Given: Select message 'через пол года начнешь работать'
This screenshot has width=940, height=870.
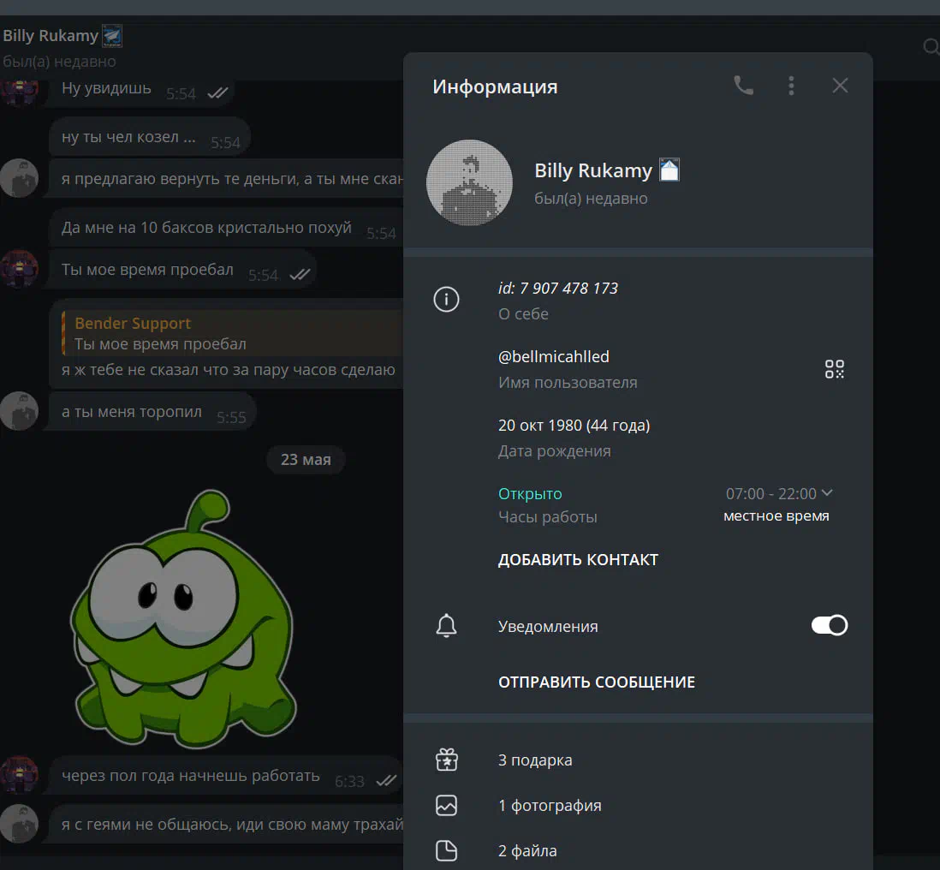Looking at the screenshot, I should pyautogui.click(x=225, y=777).
